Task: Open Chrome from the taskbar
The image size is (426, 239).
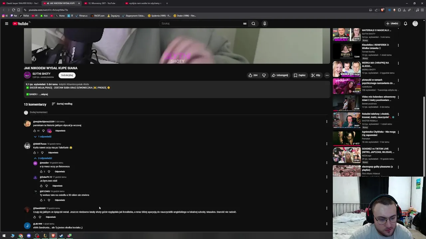Action: coord(21,236)
